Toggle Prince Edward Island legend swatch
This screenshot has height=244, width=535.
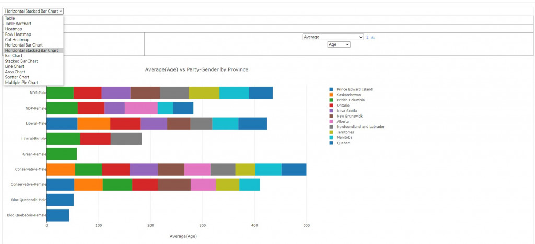point(331,89)
